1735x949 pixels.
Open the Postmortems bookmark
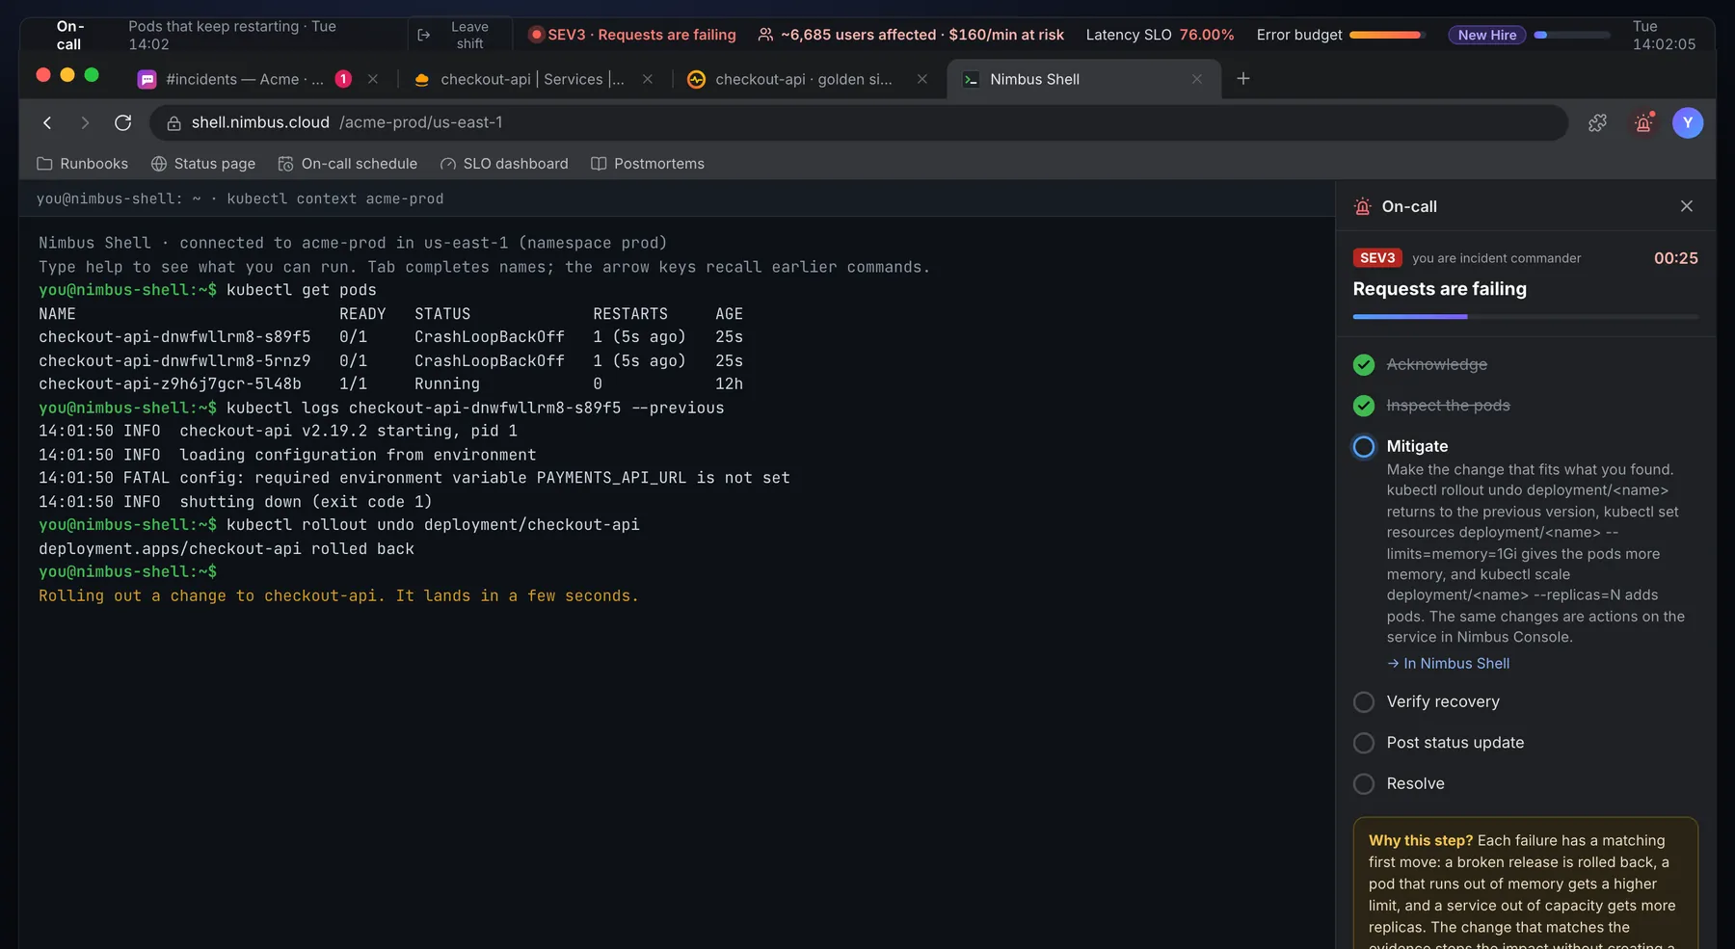click(648, 164)
